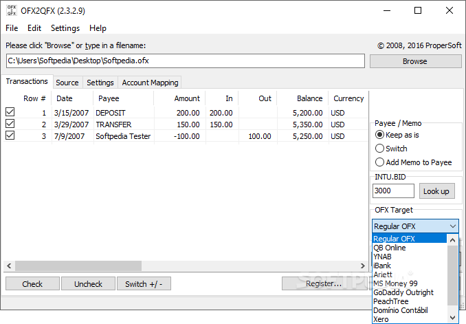Maximize the OFX2QFX window
Image resolution: width=466 pixels, height=324 pixels.
coord(418,11)
